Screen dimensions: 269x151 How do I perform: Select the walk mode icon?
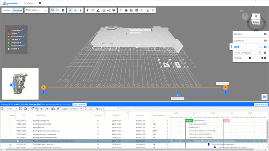point(81,11)
